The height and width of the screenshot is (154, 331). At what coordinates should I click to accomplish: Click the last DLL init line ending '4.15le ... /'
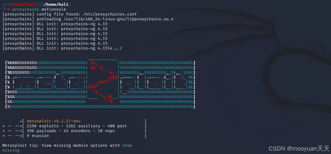62,48
